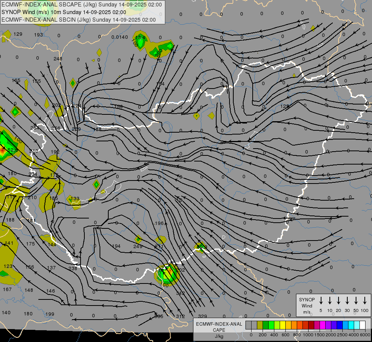
Task: Click the 144 map value
Action: pyautogui.click(x=52, y=244)
